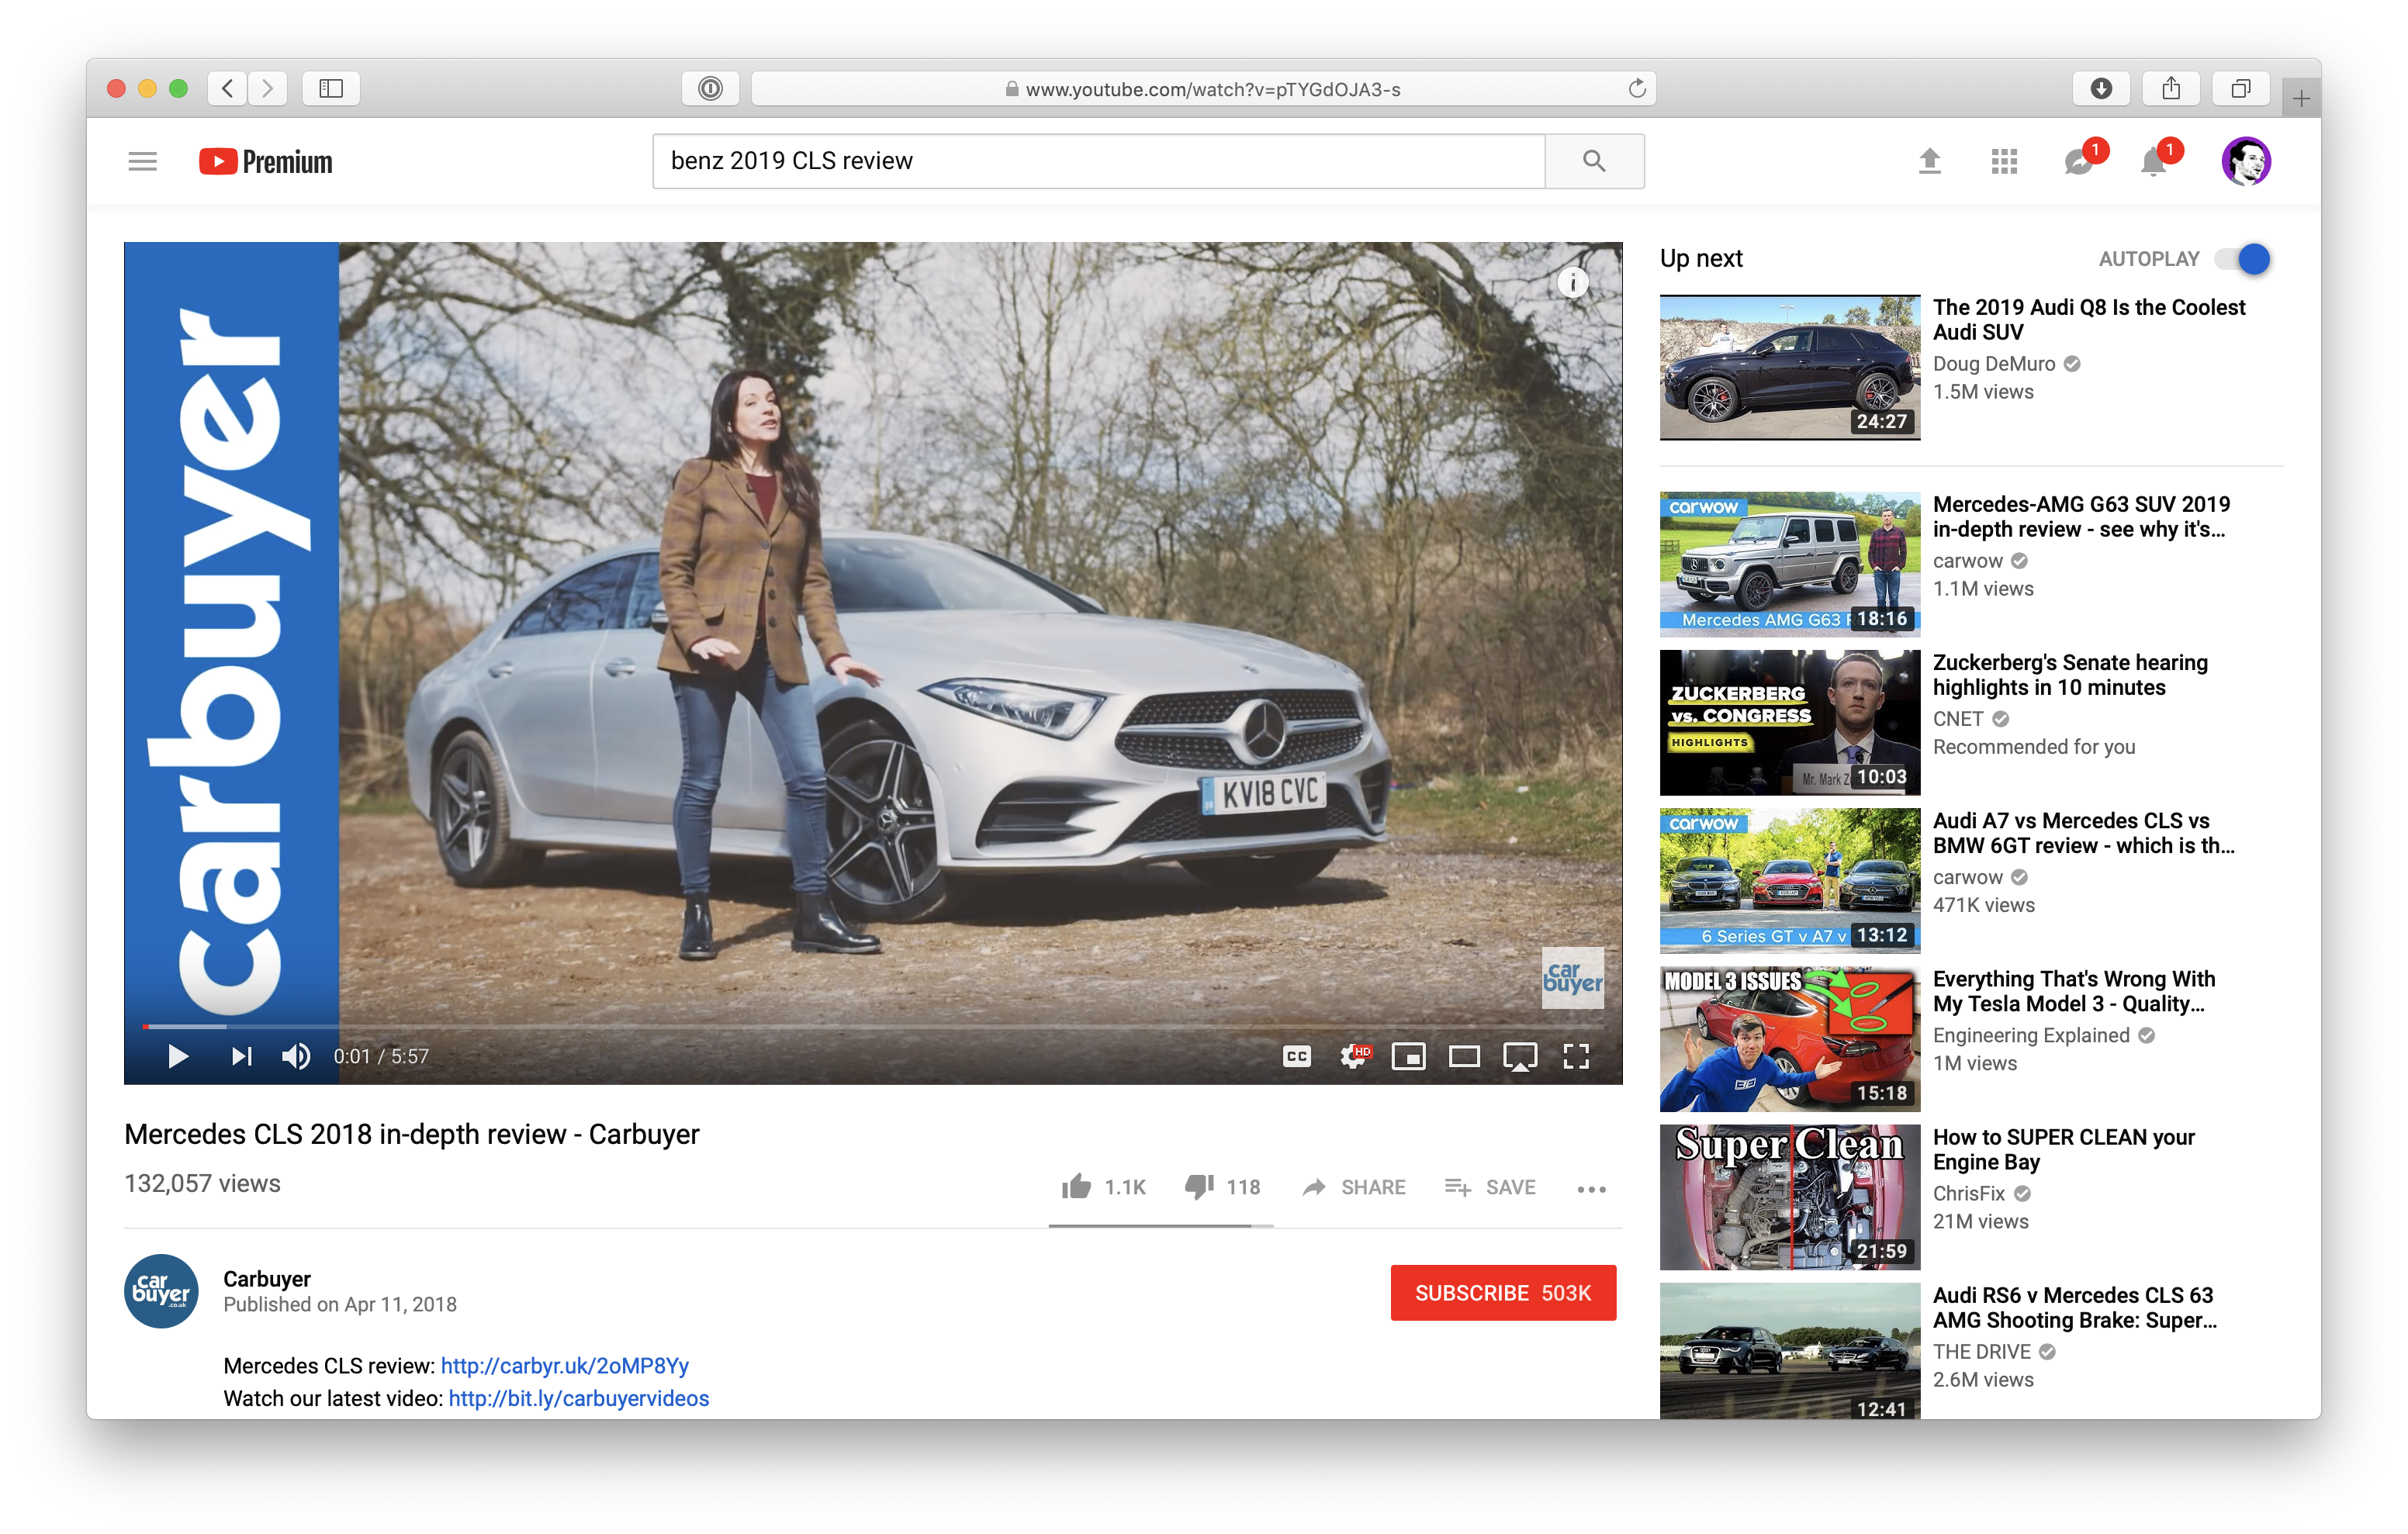This screenshot has width=2408, height=1534.
Task: Open the messages chat icon
Action: click(2079, 161)
